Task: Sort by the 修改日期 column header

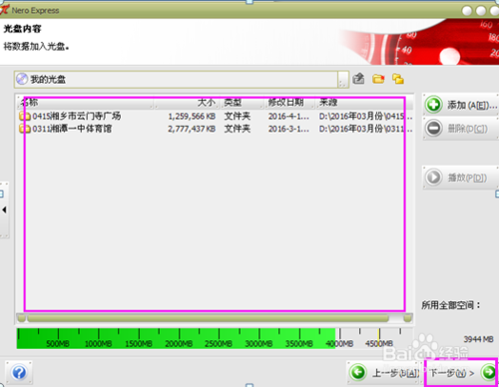Action: [290, 103]
